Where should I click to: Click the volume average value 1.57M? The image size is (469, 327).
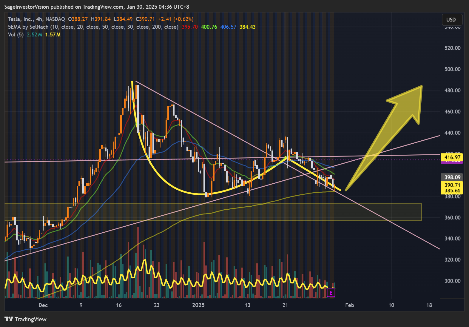(x=53, y=35)
